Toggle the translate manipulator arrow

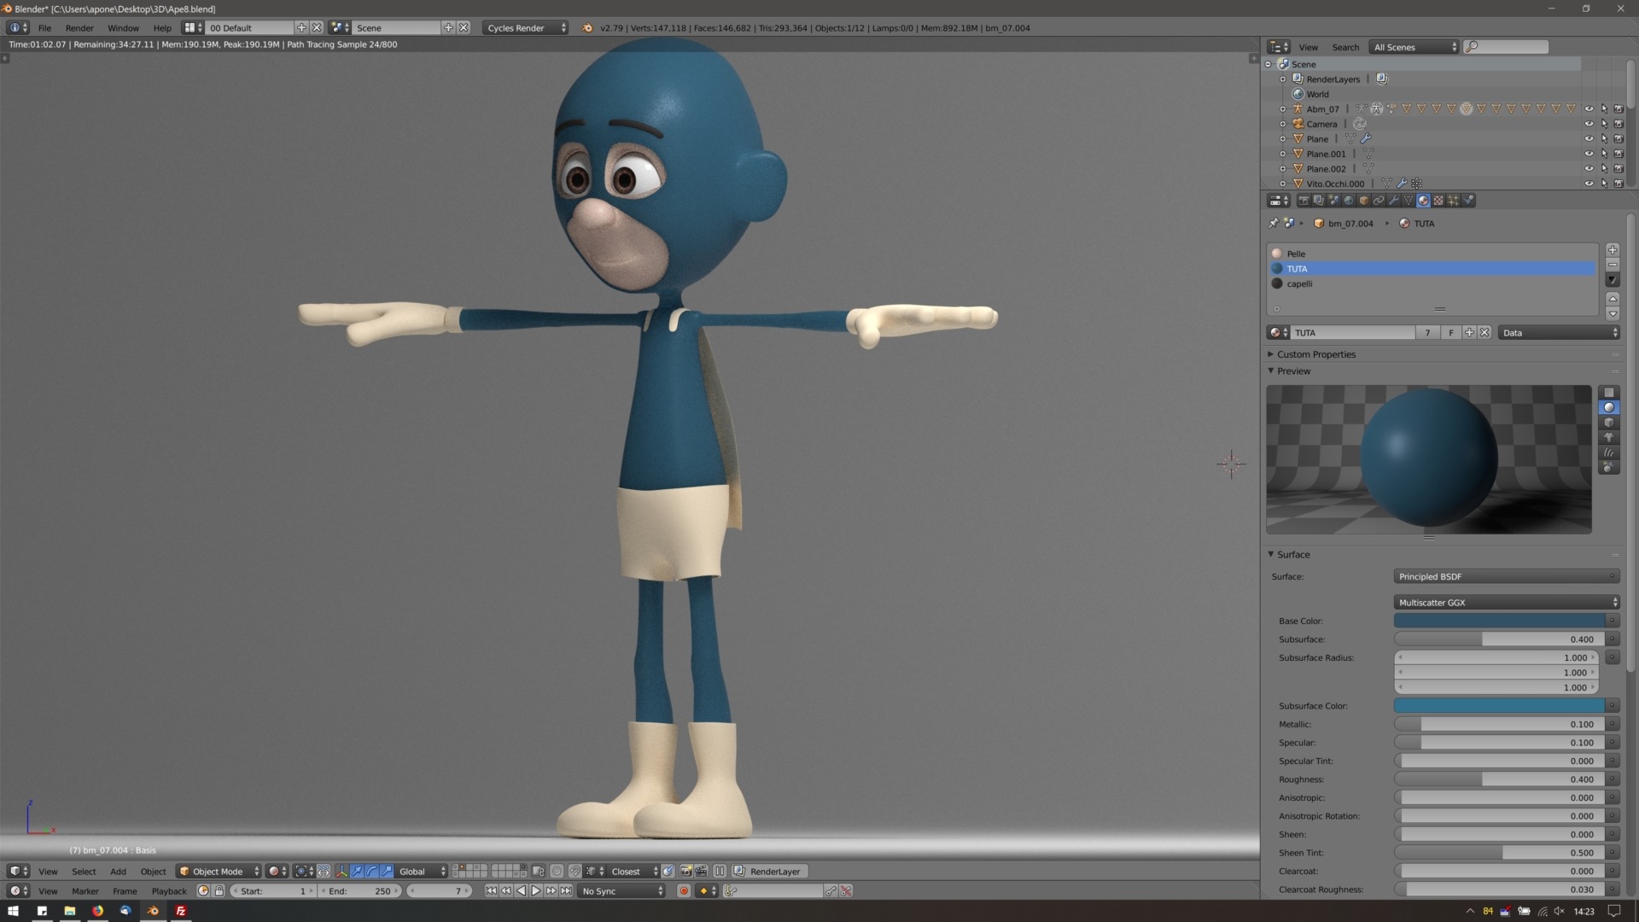pyautogui.click(x=357, y=872)
